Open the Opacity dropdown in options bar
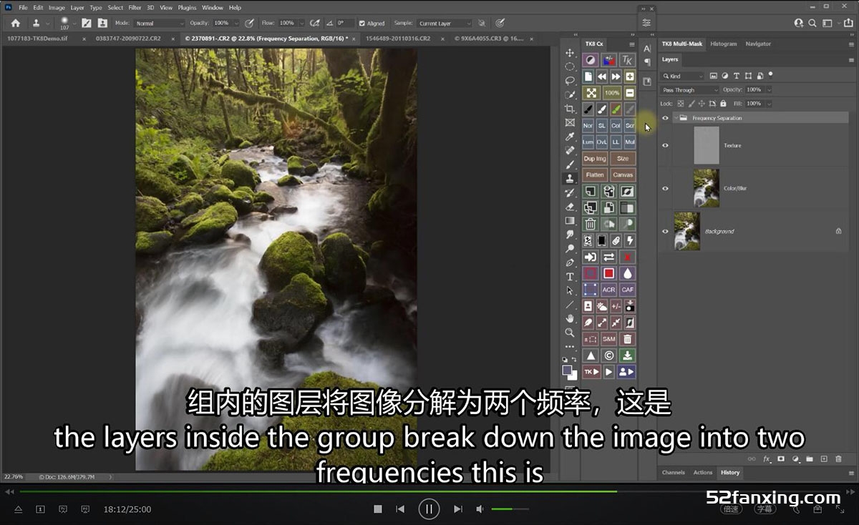Viewport: 859px width, 525px height. tap(238, 24)
